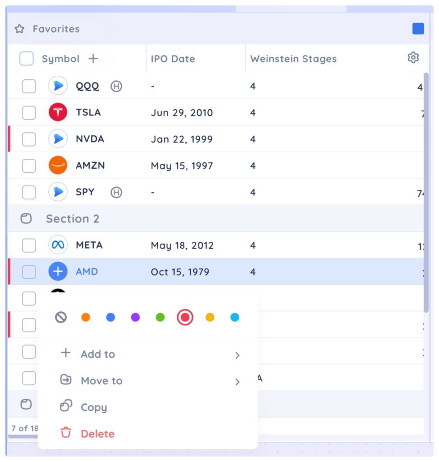Open the AMD symbol link
Screen dimensions: 439x462
(x=87, y=272)
